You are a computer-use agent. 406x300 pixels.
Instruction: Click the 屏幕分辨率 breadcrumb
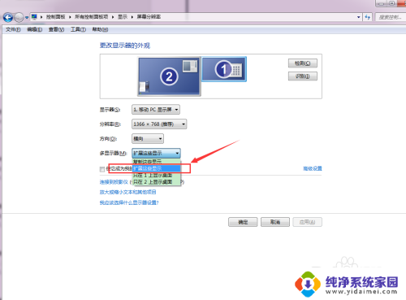(x=149, y=17)
